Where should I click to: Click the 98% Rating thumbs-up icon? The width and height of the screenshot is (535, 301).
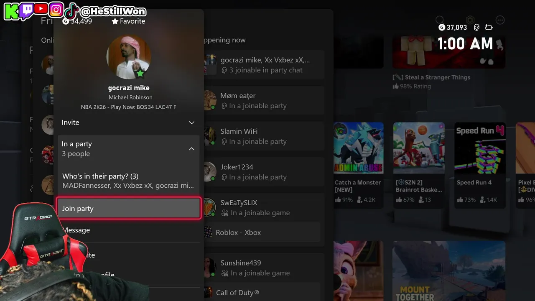(395, 86)
